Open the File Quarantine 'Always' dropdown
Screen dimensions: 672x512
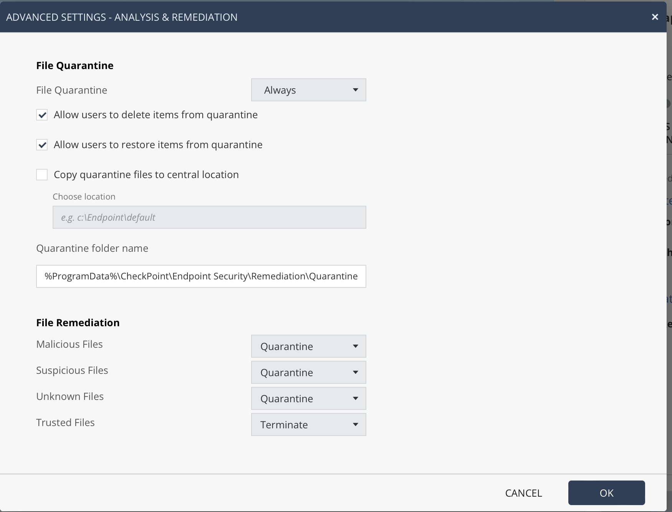[308, 90]
